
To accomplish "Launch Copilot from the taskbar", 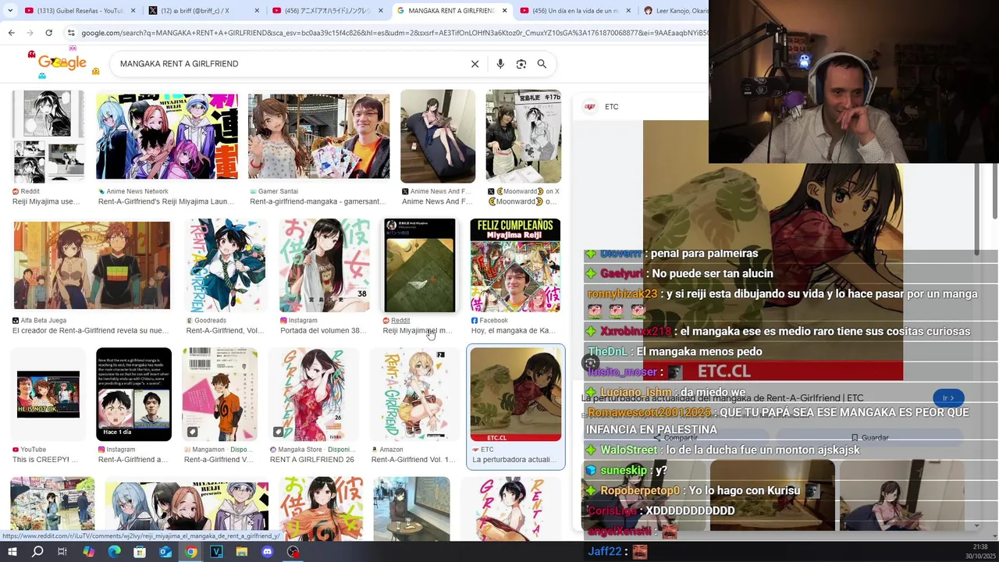I will (88, 552).
